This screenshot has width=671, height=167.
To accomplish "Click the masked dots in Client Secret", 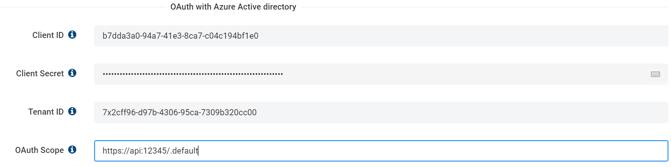I will coord(193,74).
